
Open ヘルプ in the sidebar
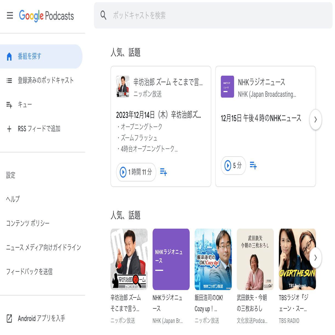click(x=13, y=199)
